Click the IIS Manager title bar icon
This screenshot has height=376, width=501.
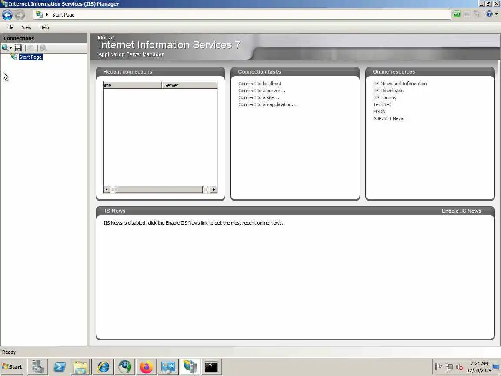[4, 4]
